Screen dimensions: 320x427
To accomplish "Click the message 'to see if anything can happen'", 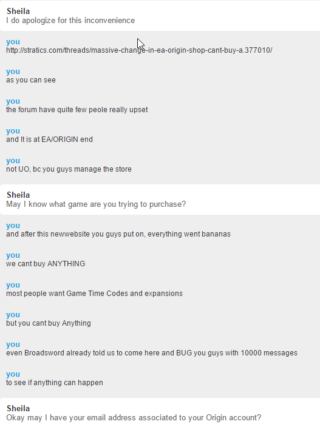I will 55,383.
